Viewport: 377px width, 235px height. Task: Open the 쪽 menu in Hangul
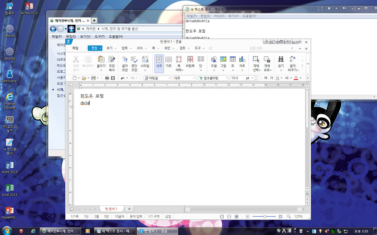click(x=153, y=48)
